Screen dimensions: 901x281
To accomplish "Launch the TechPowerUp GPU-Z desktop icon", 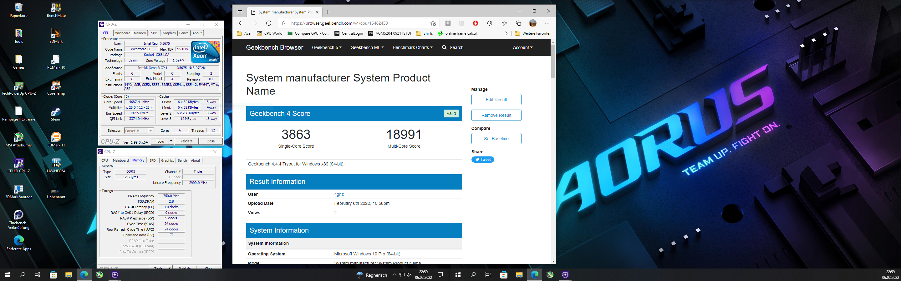I will pyautogui.click(x=18, y=88).
